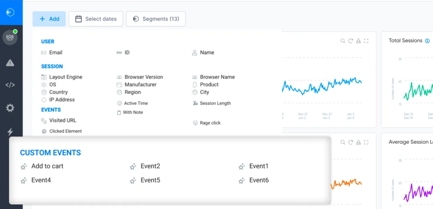
Task: Select the City filter
Action: (201, 92)
